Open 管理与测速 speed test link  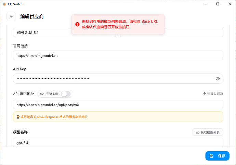(213, 94)
